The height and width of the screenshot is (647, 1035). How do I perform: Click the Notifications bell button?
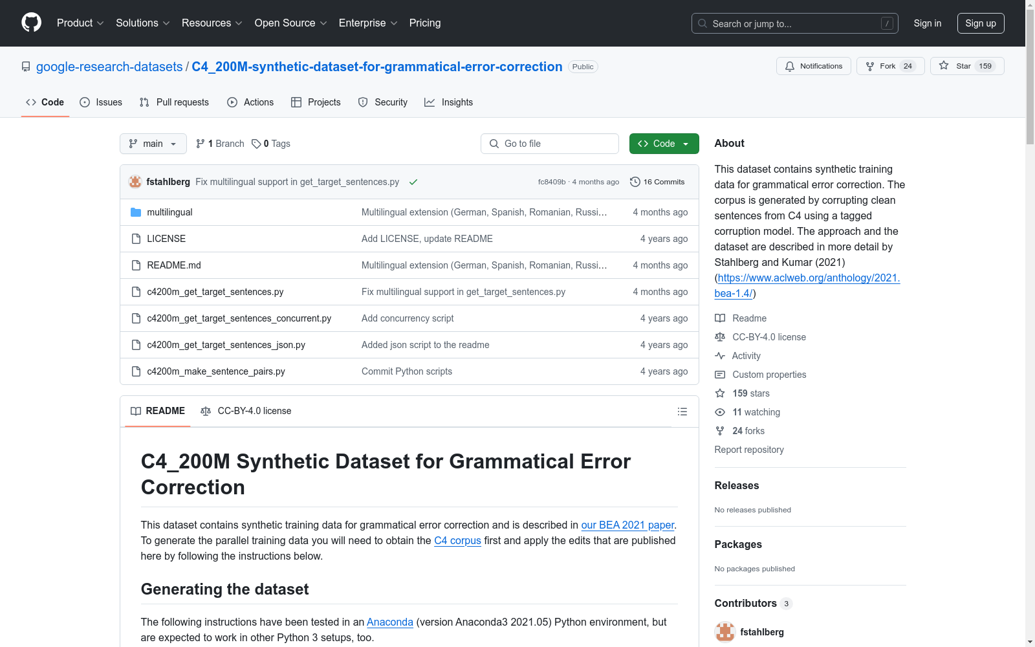813,66
